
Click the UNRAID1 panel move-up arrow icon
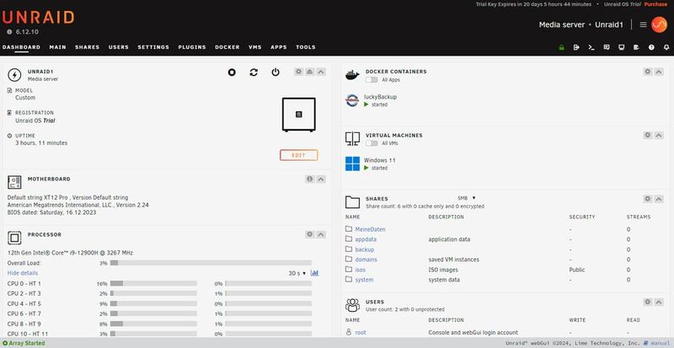point(310,72)
